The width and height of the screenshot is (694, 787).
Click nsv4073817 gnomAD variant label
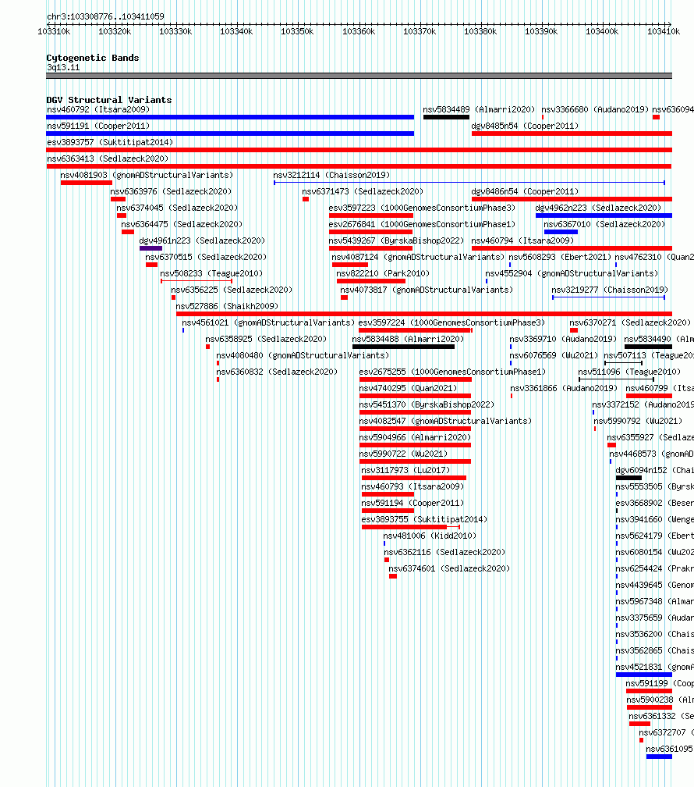point(427,290)
